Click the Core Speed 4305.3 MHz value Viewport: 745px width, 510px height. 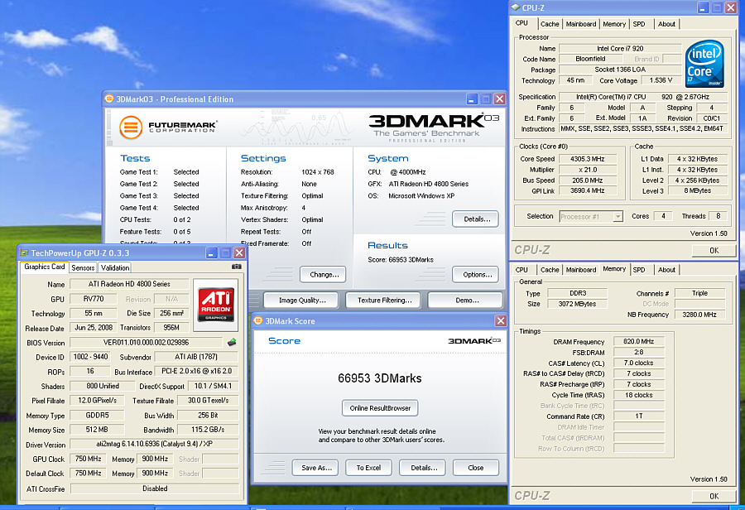[x=587, y=159]
